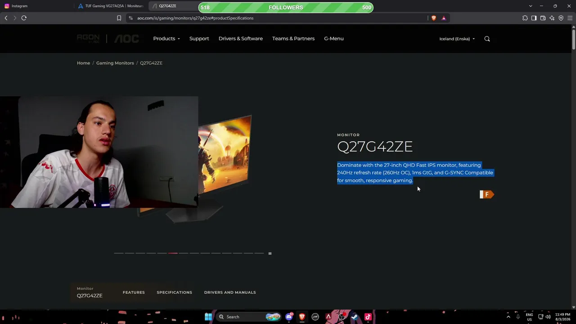Switch to the Instagram tab

coord(37,6)
